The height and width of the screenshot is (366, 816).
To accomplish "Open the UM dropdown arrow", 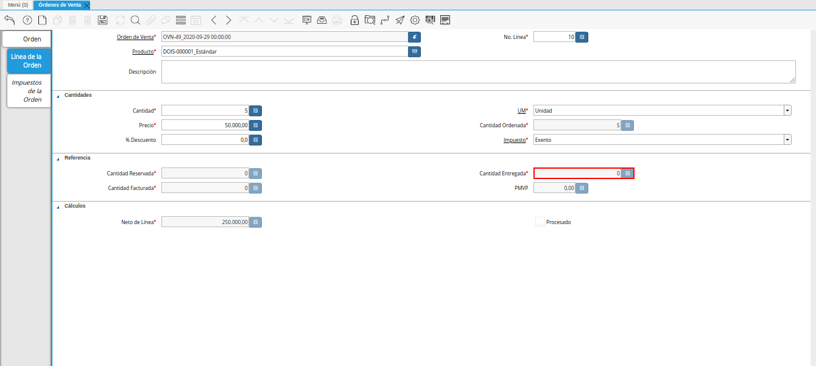I will coord(787,111).
